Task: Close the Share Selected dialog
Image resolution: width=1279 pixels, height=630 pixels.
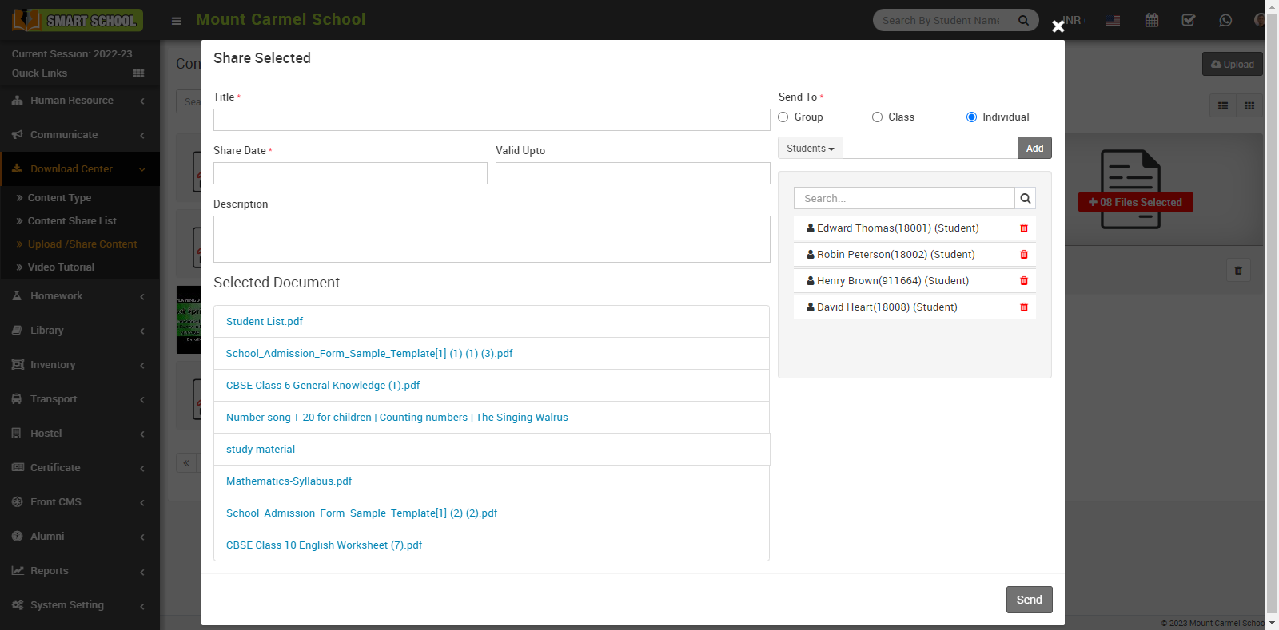Action: tap(1058, 26)
